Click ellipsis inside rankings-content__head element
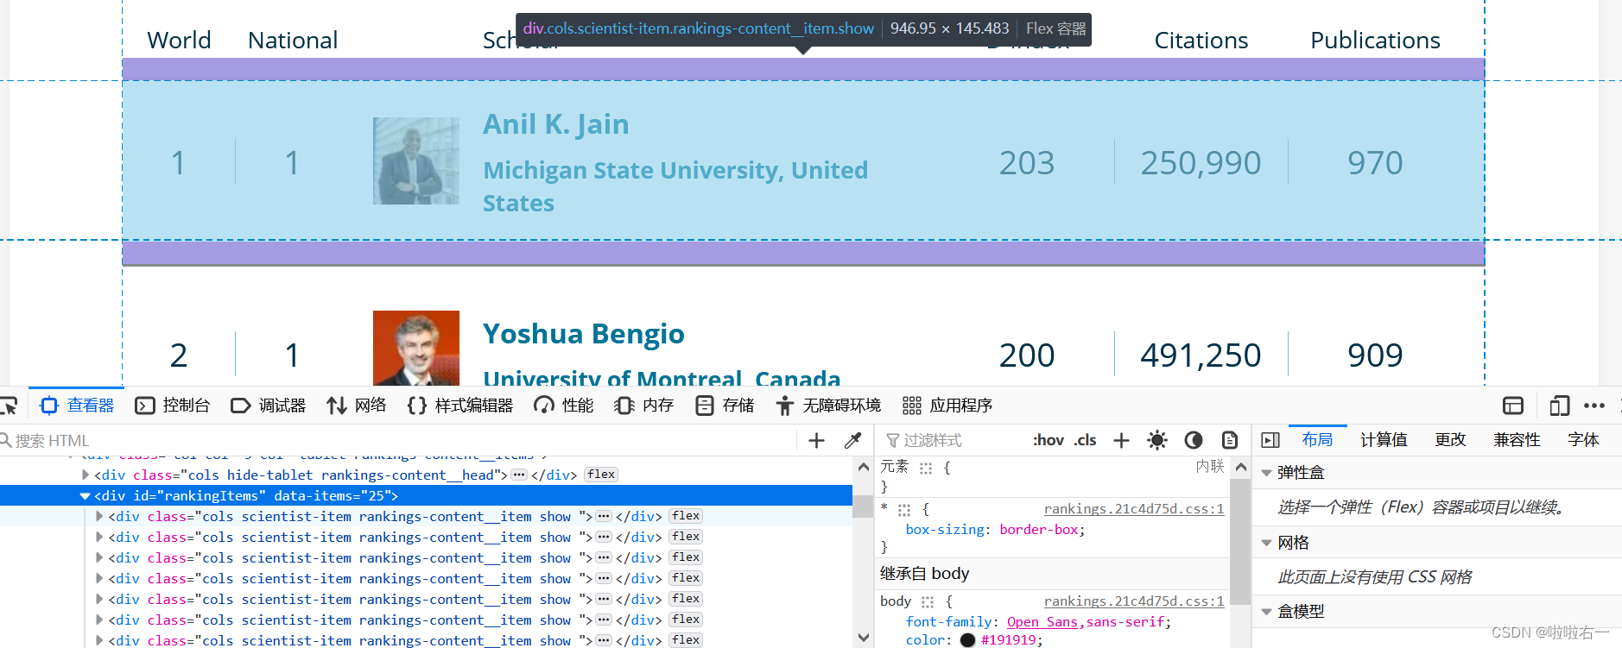 click(x=519, y=475)
